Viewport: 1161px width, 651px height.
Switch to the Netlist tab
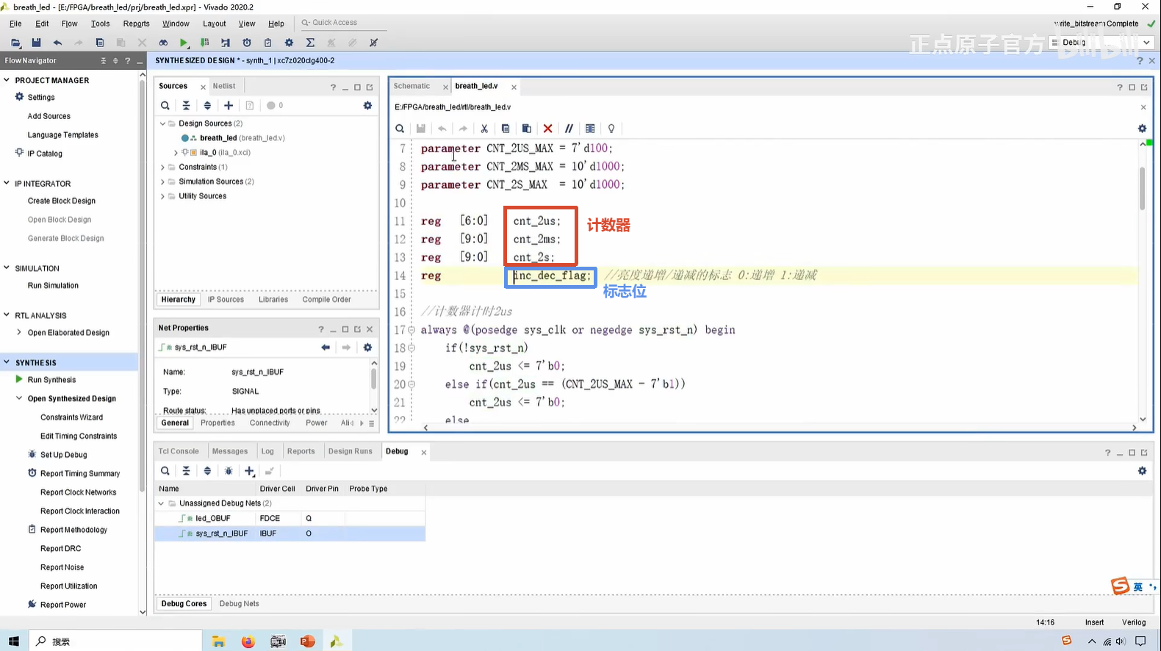click(224, 86)
